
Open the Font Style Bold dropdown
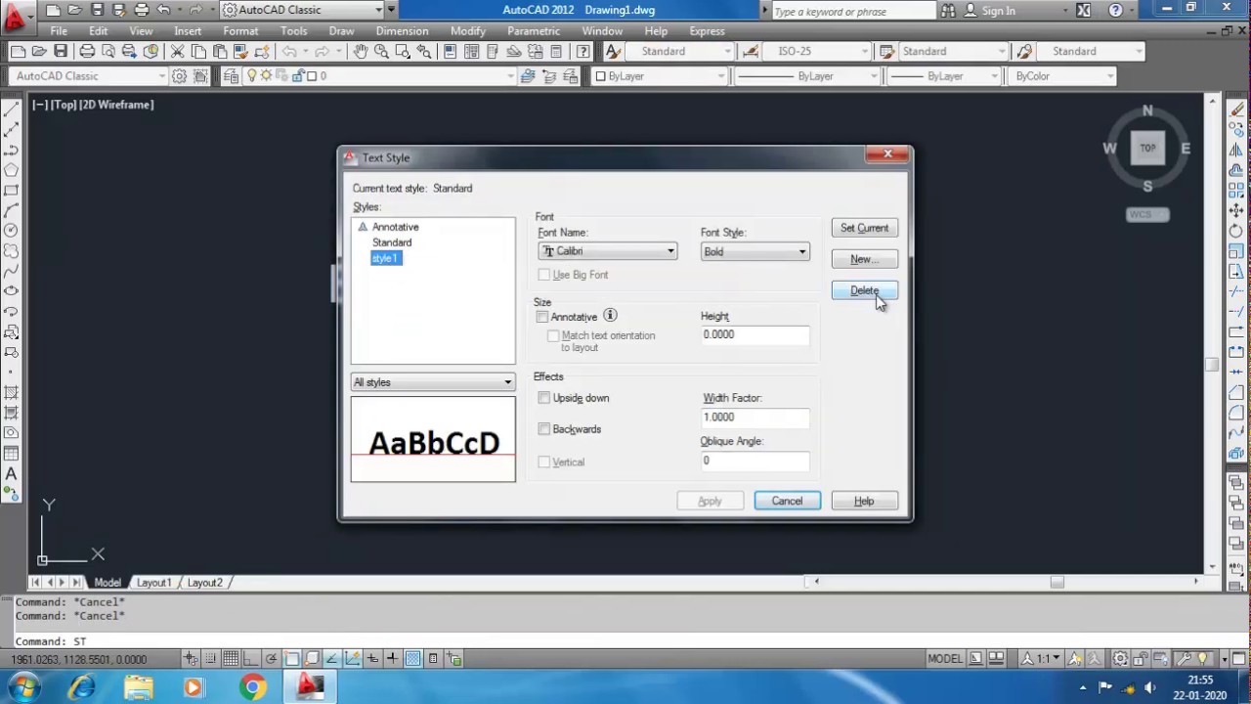755,251
